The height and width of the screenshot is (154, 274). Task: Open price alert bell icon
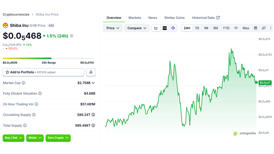tap(91, 72)
